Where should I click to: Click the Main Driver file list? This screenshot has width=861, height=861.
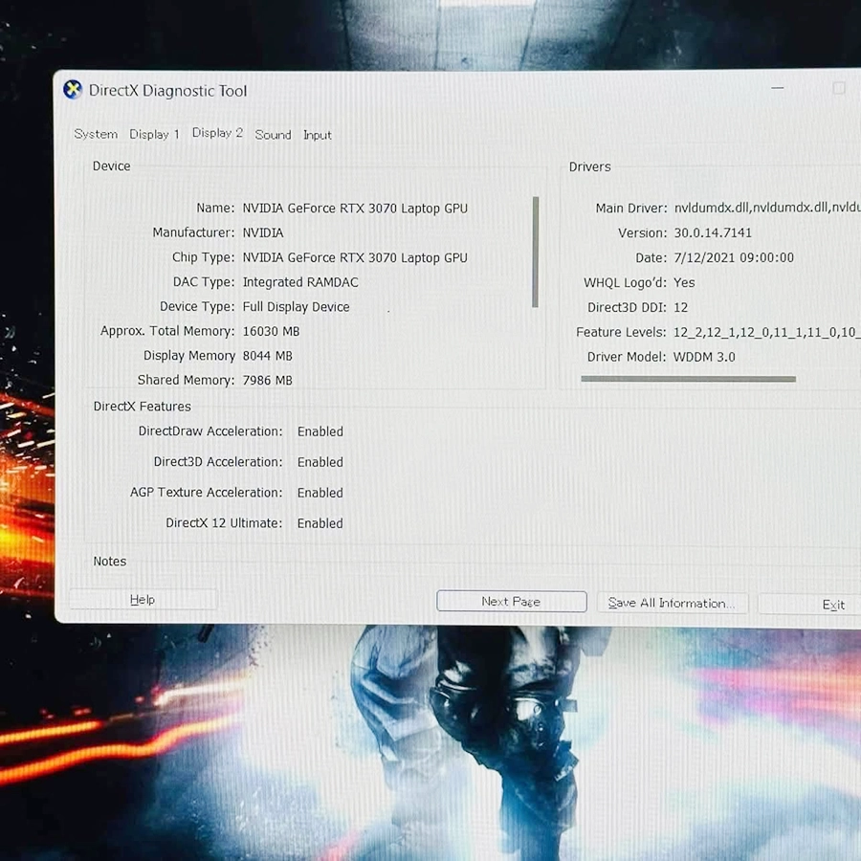click(765, 209)
